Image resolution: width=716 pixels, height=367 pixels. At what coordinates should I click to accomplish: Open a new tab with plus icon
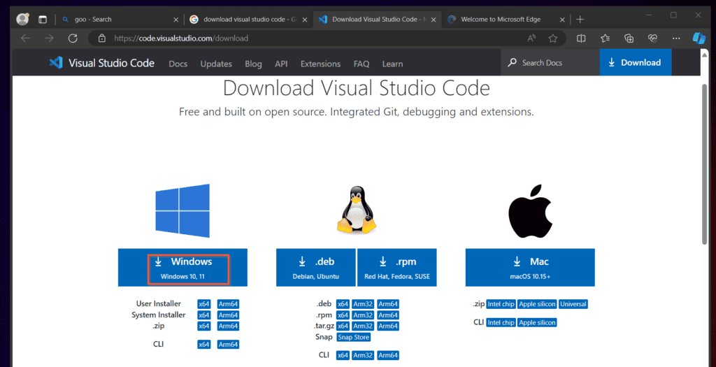tap(580, 19)
